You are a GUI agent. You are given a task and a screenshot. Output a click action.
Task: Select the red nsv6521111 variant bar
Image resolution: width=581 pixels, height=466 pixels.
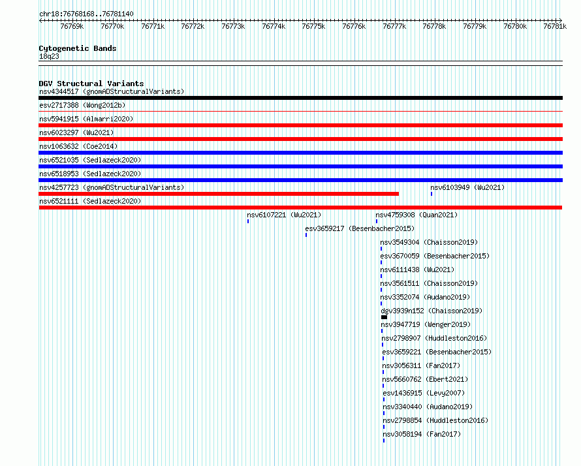click(300, 208)
